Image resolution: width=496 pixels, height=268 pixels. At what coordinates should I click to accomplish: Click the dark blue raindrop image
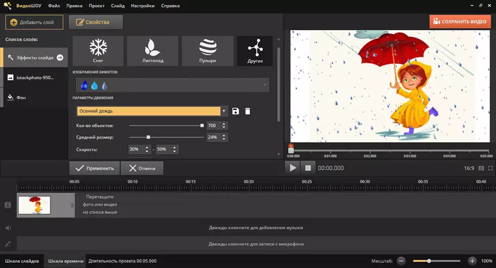click(84, 85)
